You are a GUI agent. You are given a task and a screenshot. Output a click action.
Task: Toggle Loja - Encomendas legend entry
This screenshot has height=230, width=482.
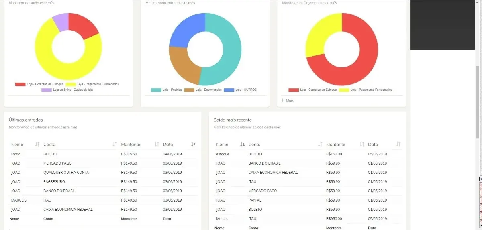[203, 90]
